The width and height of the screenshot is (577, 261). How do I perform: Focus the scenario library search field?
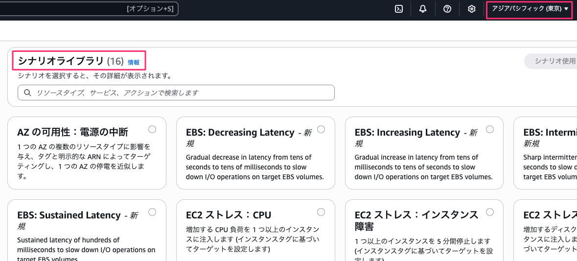point(181,93)
